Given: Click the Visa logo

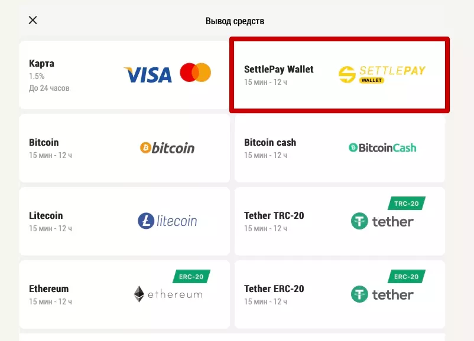Looking at the screenshot, I should point(148,74).
